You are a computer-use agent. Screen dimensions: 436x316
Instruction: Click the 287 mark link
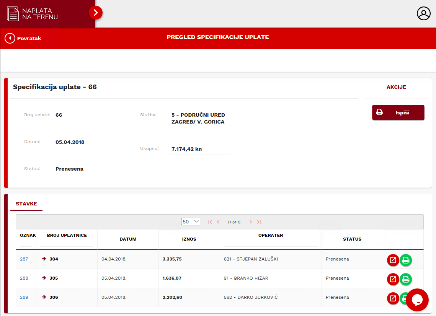click(x=24, y=259)
